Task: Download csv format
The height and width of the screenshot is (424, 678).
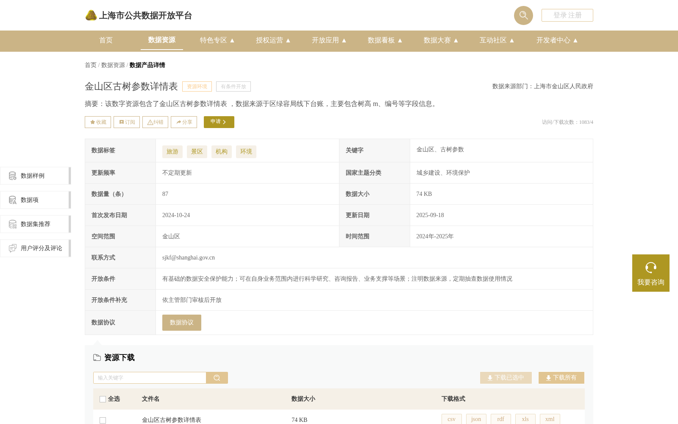Action: tap(452, 419)
